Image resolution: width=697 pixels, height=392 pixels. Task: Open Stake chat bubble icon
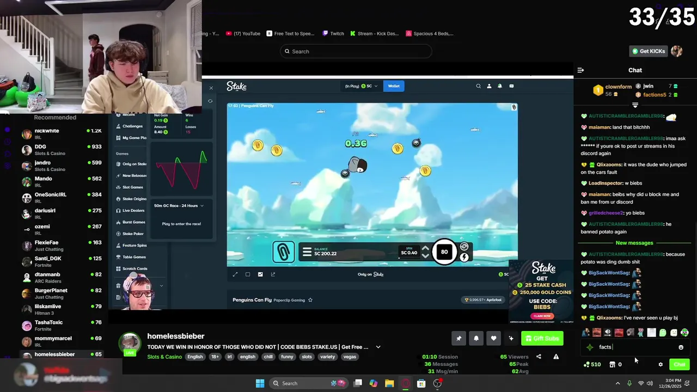(511, 86)
